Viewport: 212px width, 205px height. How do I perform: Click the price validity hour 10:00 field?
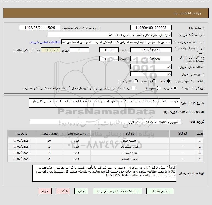(x=109, y=59)
